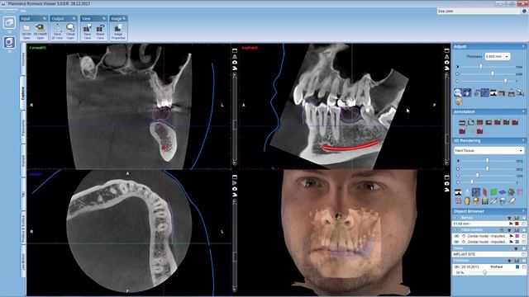Collapse the Adjust panel
This screenshot has width=529, height=297.
click(x=523, y=46)
